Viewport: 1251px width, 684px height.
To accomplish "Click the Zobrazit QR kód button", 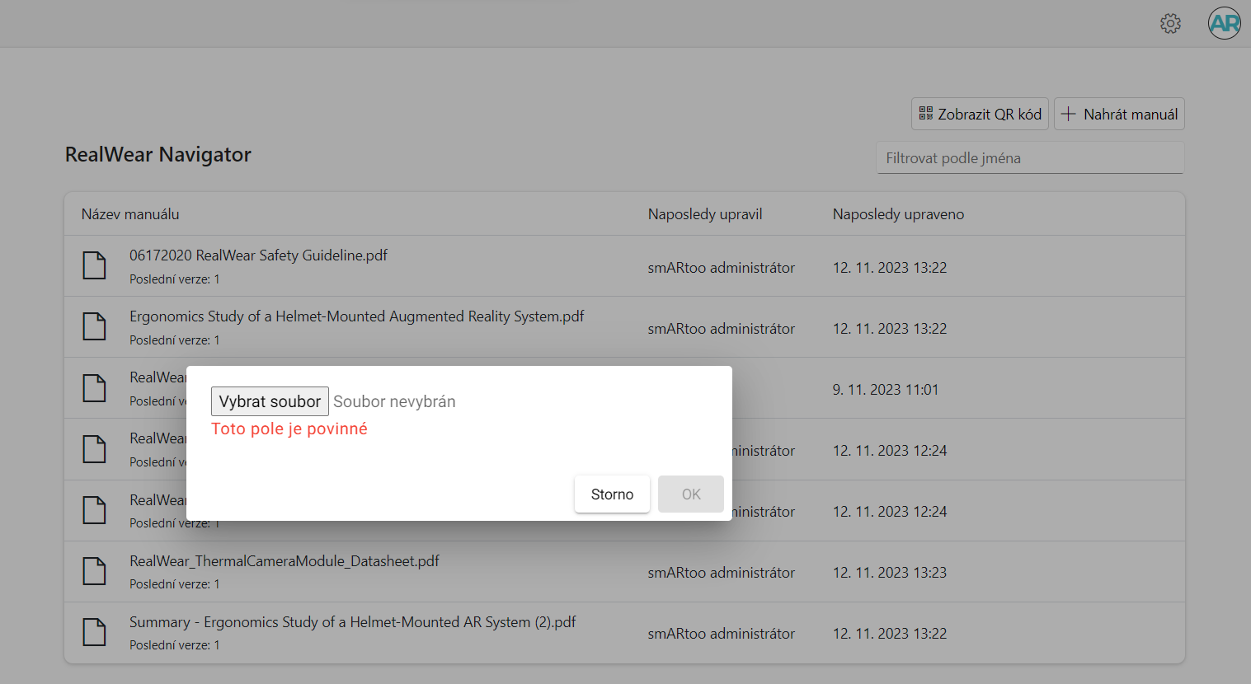I will [980, 114].
